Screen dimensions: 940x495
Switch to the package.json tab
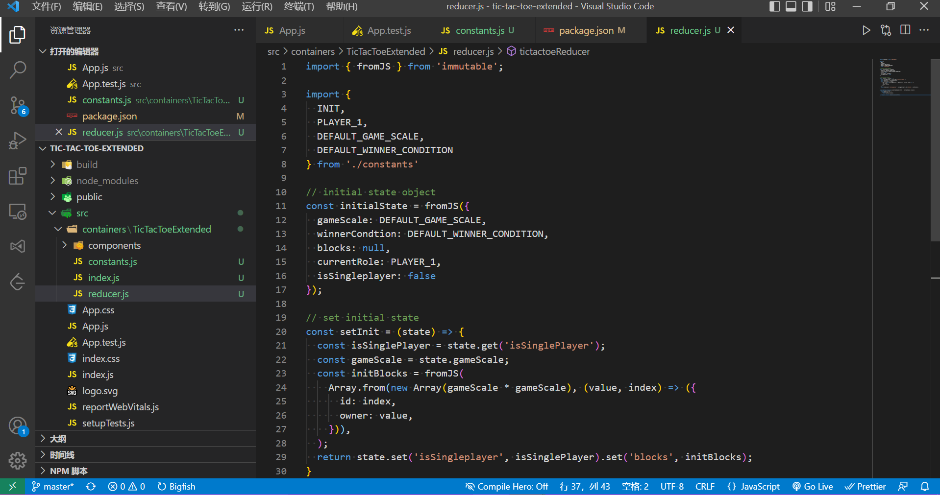click(x=586, y=30)
